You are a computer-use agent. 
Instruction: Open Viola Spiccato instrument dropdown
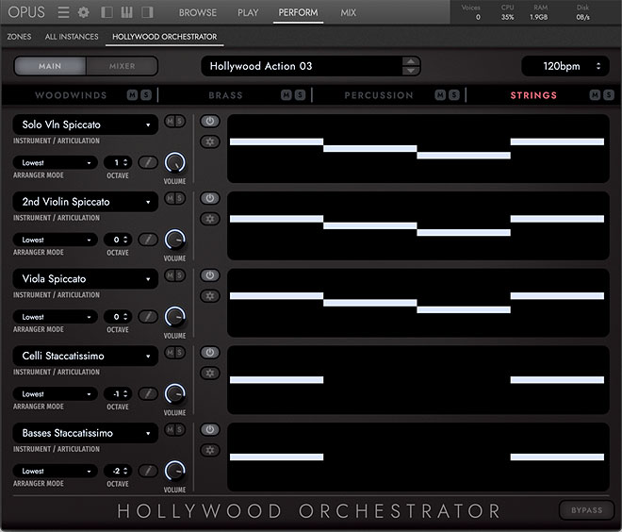pos(85,278)
